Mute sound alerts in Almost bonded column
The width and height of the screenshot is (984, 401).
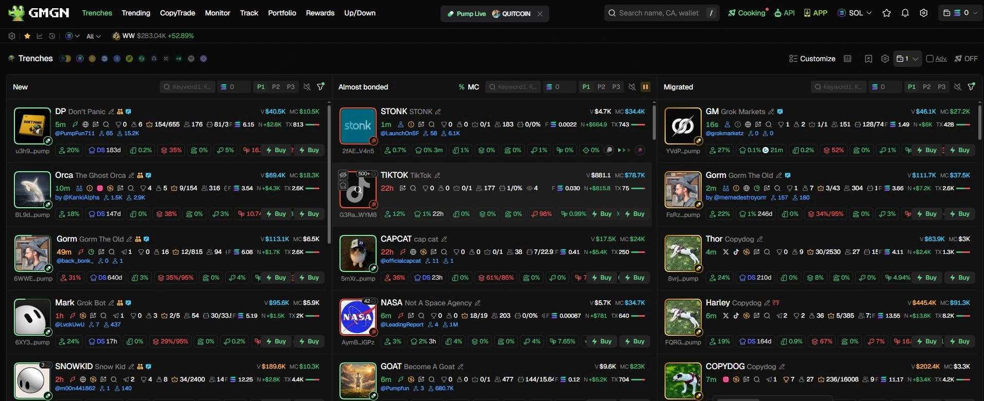tap(632, 87)
